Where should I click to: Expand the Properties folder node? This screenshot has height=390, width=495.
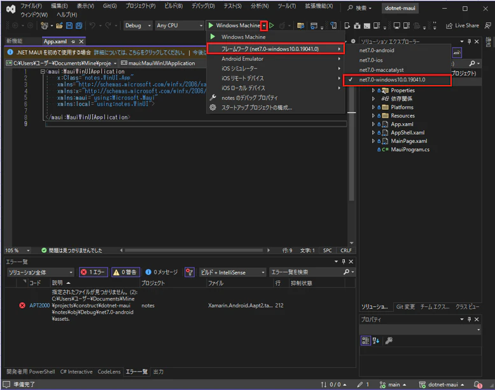[373, 90]
